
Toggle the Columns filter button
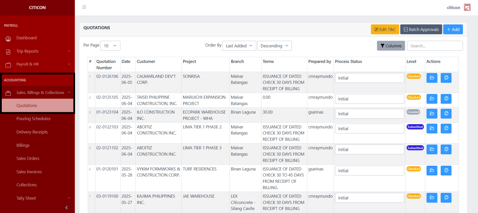click(x=391, y=46)
